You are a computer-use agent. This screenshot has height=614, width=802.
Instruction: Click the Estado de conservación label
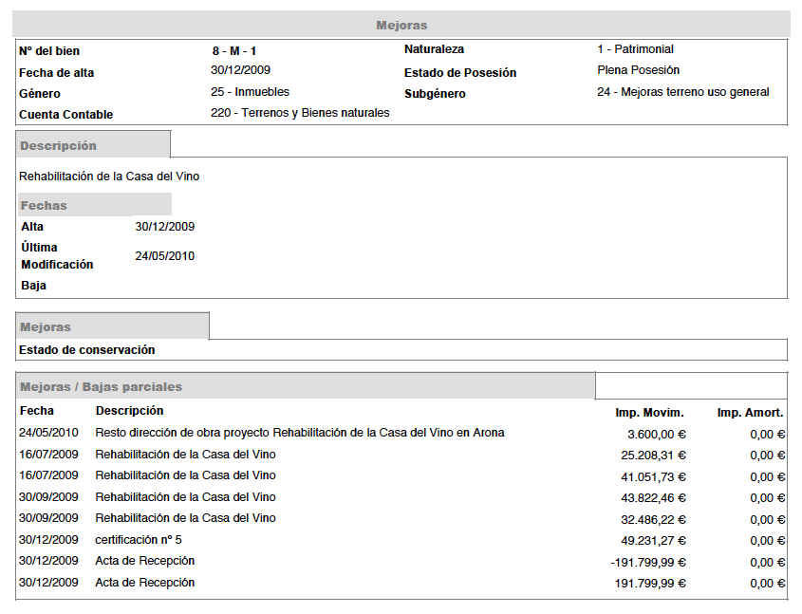coord(86,350)
